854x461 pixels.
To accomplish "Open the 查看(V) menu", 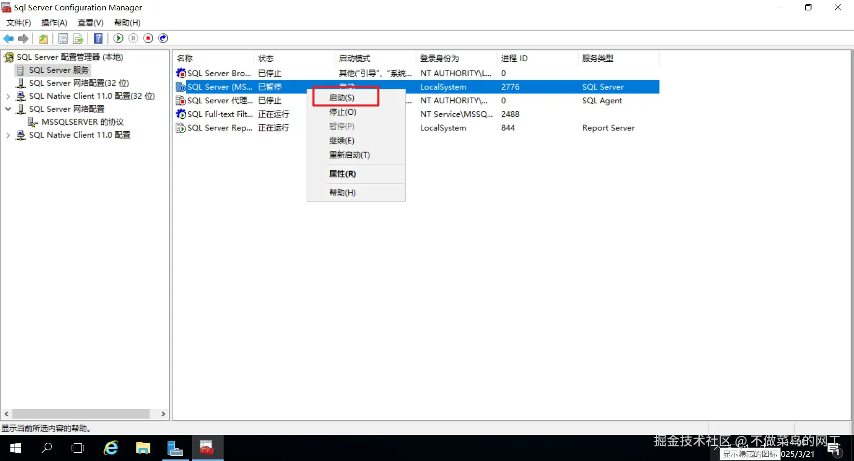I will tap(91, 23).
